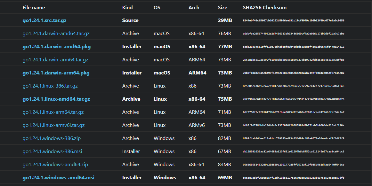The image size is (372, 186).
Task: Download go1.24.1.src.tar.gz source file
Action: (x=44, y=20)
